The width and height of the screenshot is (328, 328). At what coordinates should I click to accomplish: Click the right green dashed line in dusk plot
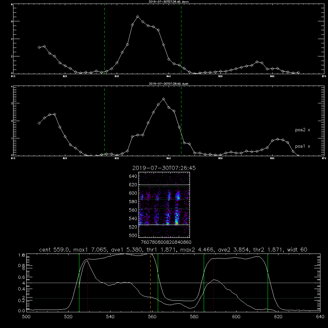click(x=181, y=121)
